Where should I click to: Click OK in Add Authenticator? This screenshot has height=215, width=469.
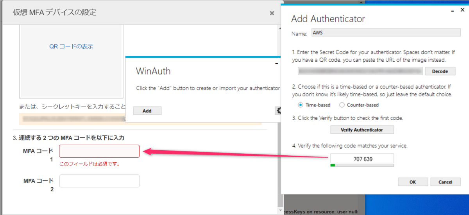(x=413, y=182)
